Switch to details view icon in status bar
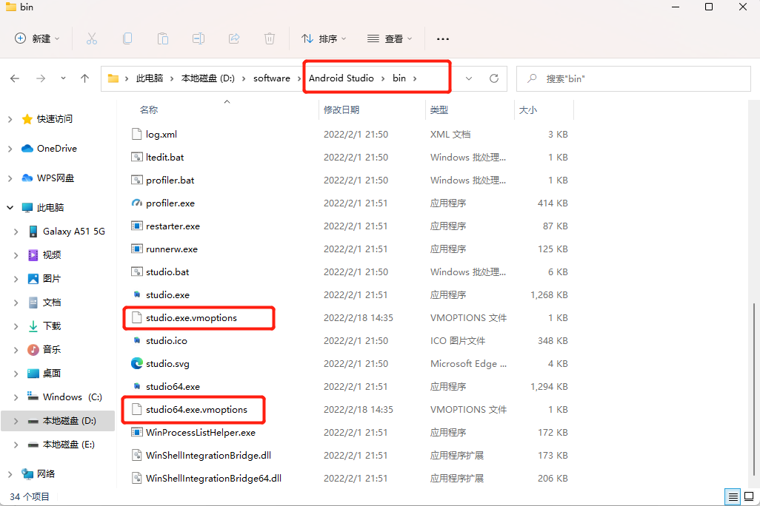The height and width of the screenshot is (506, 760). point(733,496)
